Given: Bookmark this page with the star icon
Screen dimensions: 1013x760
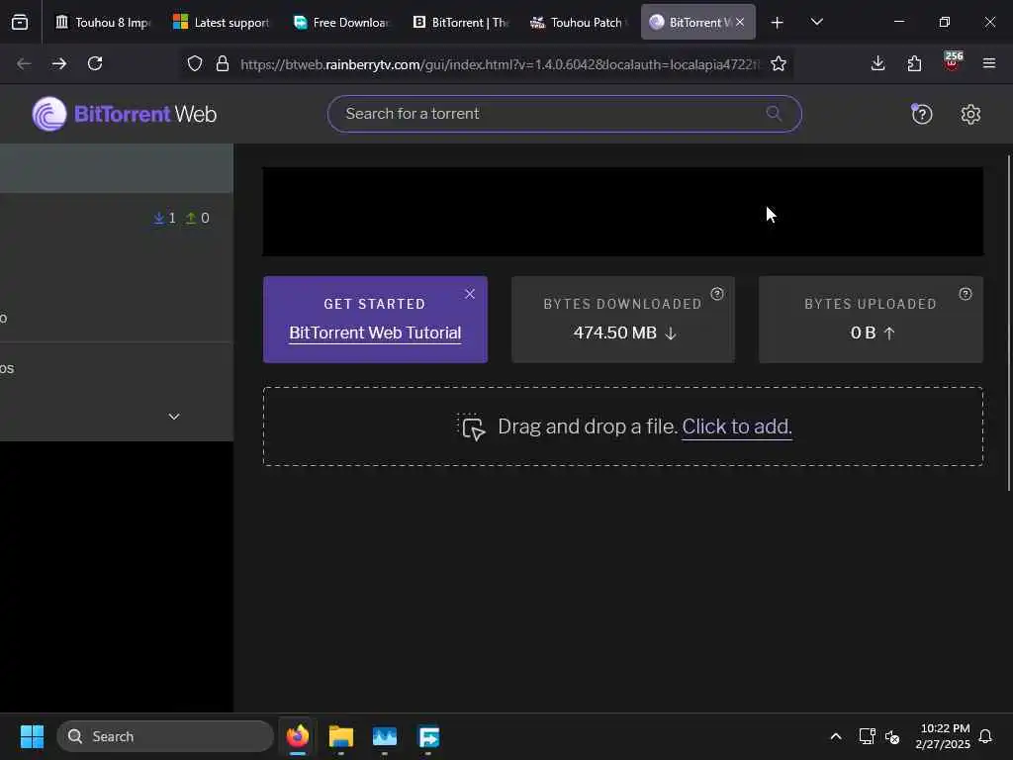Looking at the screenshot, I should pos(779,63).
